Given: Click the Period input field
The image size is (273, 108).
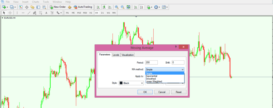Looking at the screenshot, I should (151, 63).
